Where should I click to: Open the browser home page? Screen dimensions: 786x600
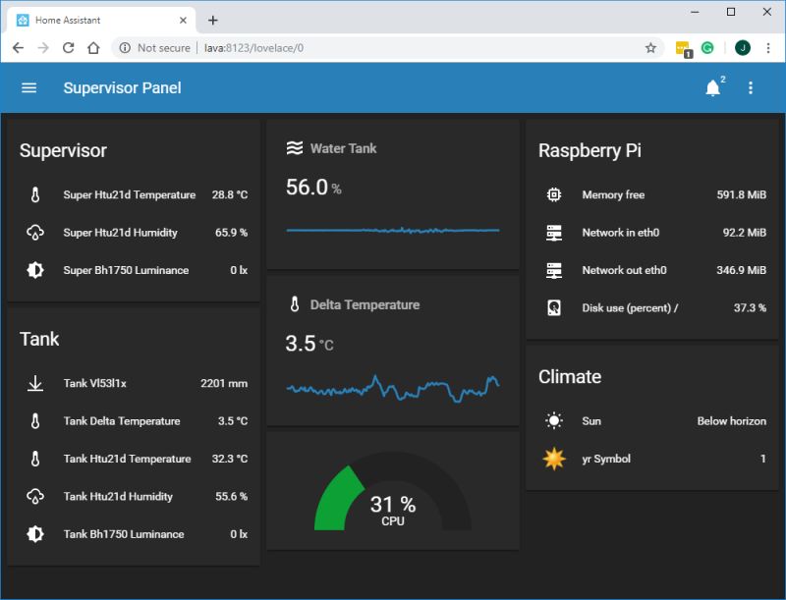pyautogui.click(x=93, y=48)
